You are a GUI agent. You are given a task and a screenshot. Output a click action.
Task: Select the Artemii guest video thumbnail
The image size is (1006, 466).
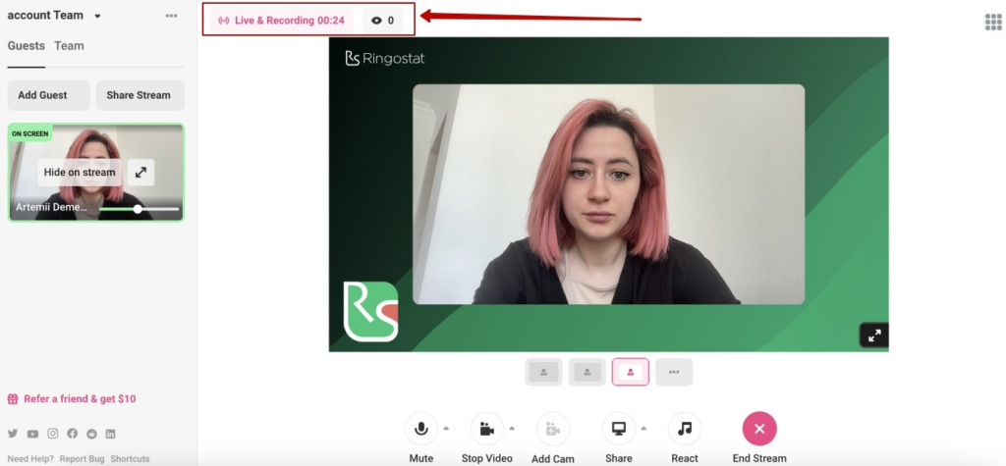point(96,173)
